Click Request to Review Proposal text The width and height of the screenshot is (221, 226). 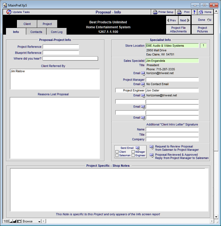pyautogui.click(x=177, y=148)
